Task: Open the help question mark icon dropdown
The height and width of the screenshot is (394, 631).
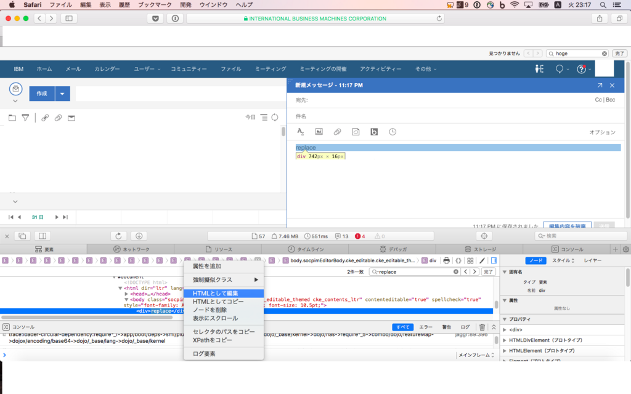Action: 584,69
